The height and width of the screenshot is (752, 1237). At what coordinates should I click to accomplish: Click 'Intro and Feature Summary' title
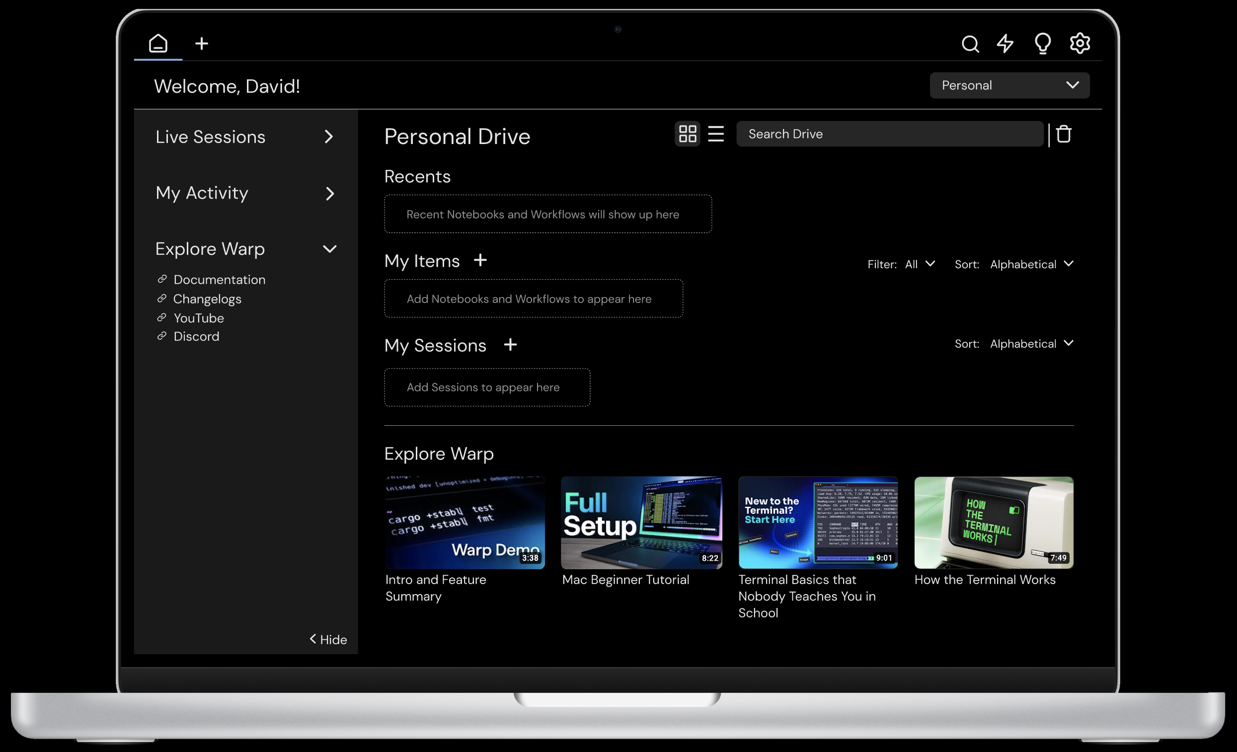pos(436,589)
